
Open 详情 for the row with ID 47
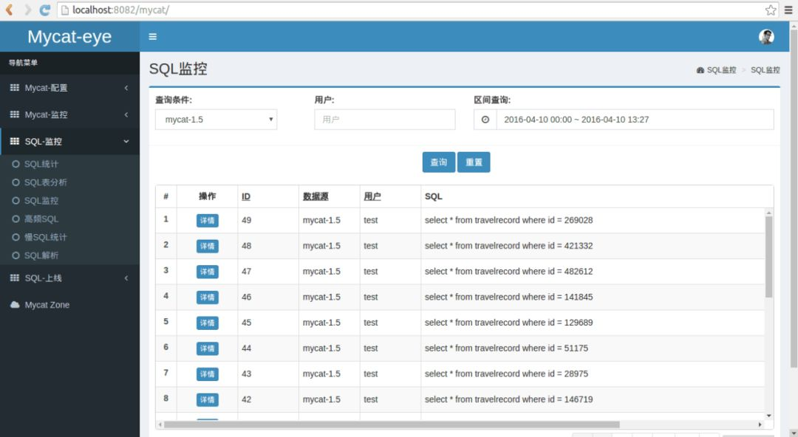pos(207,272)
